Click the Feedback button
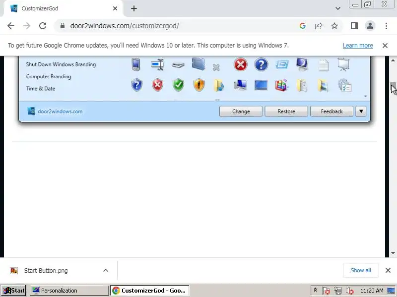 click(331, 111)
